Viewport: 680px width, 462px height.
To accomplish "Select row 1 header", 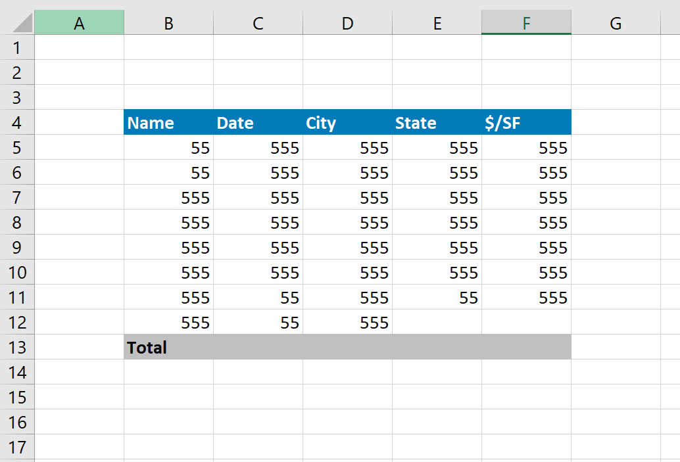I will tap(18, 47).
